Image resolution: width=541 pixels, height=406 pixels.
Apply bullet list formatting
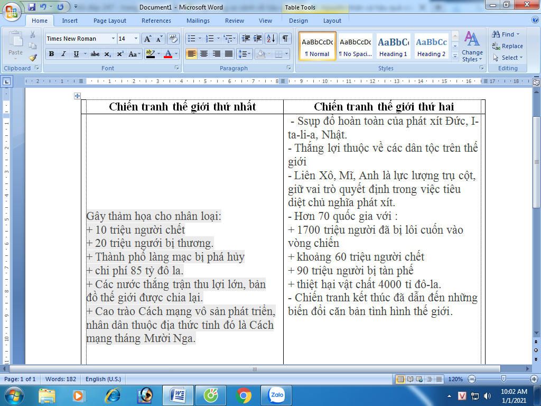pyautogui.click(x=191, y=38)
